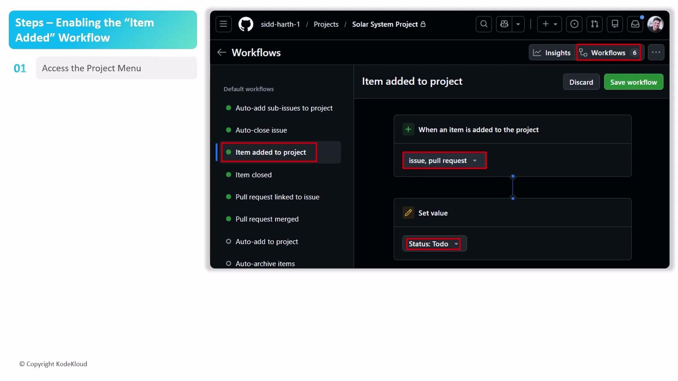This screenshot has height=381, width=678.
Task: Go to GitHub home via Octocat logo
Action: pyautogui.click(x=246, y=24)
